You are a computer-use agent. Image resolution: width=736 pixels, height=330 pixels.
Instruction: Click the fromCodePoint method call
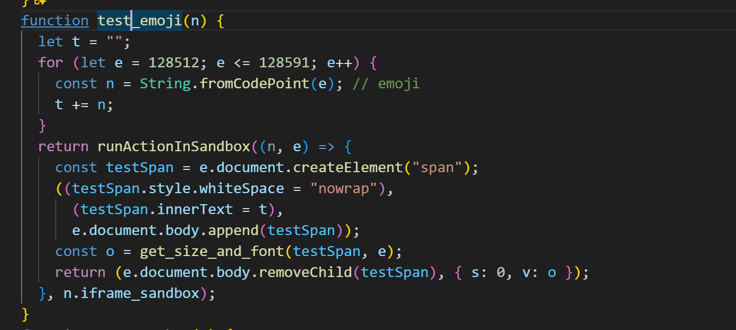click(254, 84)
